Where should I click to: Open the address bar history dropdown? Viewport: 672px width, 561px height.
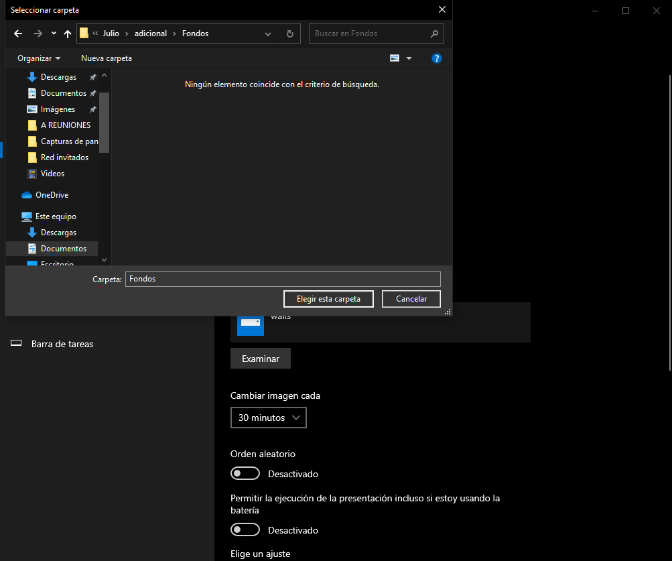click(268, 34)
